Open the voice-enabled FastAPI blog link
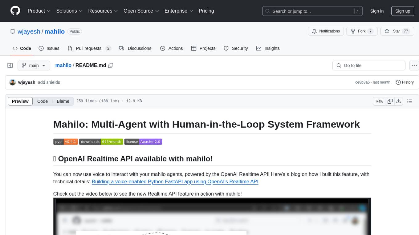Screen dimensions: 419x235 coord(175,181)
